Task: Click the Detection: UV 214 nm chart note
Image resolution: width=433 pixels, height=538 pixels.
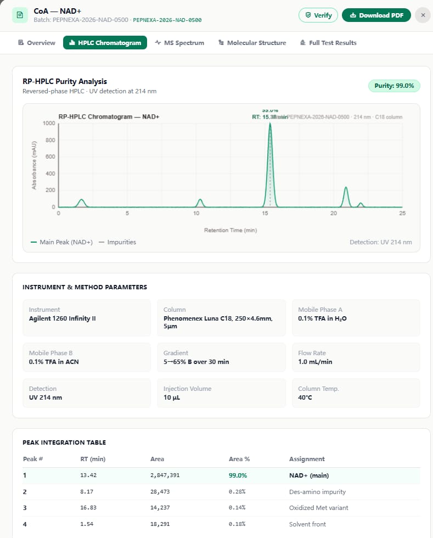Action: pos(380,242)
